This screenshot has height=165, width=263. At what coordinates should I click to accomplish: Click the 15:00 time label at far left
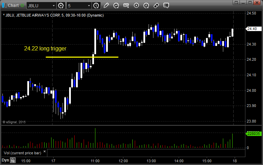pos(26,161)
